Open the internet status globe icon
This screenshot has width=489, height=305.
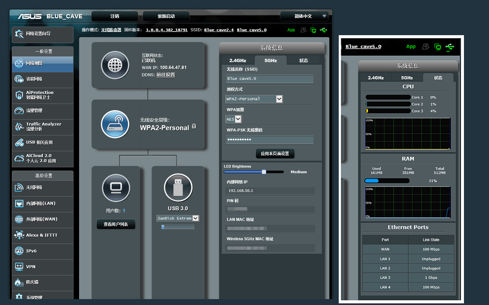click(x=115, y=65)
